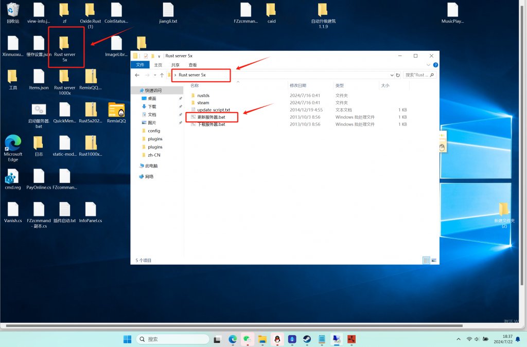Viewport: 527px width, 347px height.
Task: Switch to the 查看 ribbon tab
Action: click(x=192, y=65)
